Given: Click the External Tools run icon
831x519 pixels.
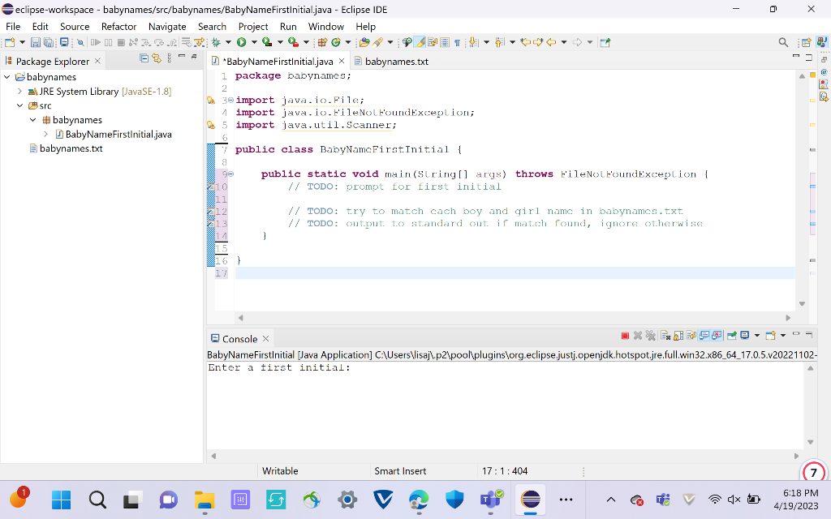Looking at the screenshot, I should click(x=293, y=42).
